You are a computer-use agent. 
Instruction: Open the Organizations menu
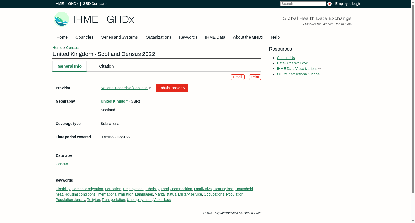pos(158,37)
